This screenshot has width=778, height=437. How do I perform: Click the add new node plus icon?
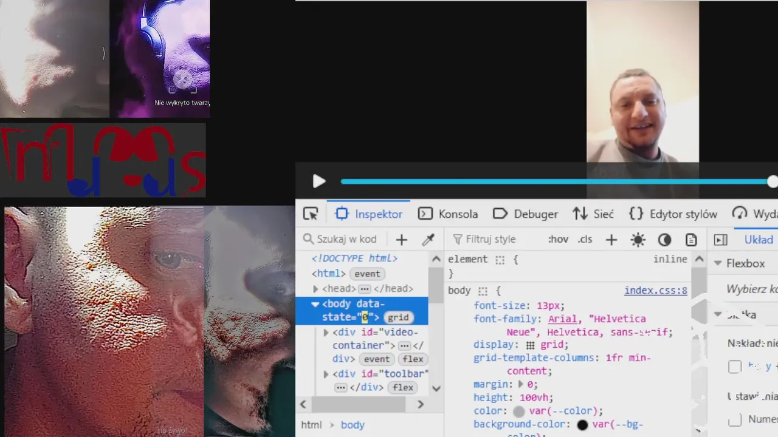click(402, 239)
